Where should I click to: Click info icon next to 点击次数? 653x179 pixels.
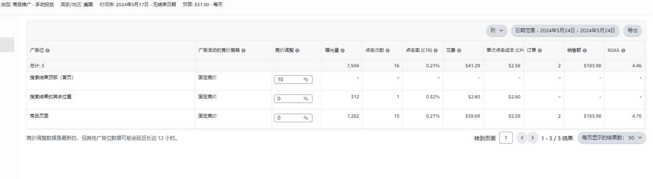pyautogui.click(x=387, y=51)
